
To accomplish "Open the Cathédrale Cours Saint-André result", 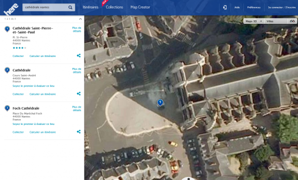I will pyautogui.click(x=21, y=70).
